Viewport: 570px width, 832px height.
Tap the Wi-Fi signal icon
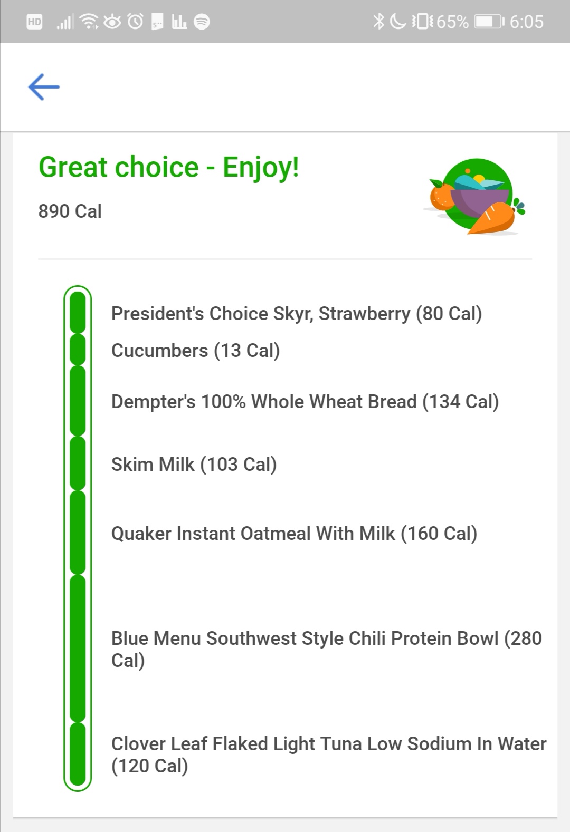point(89,22)
